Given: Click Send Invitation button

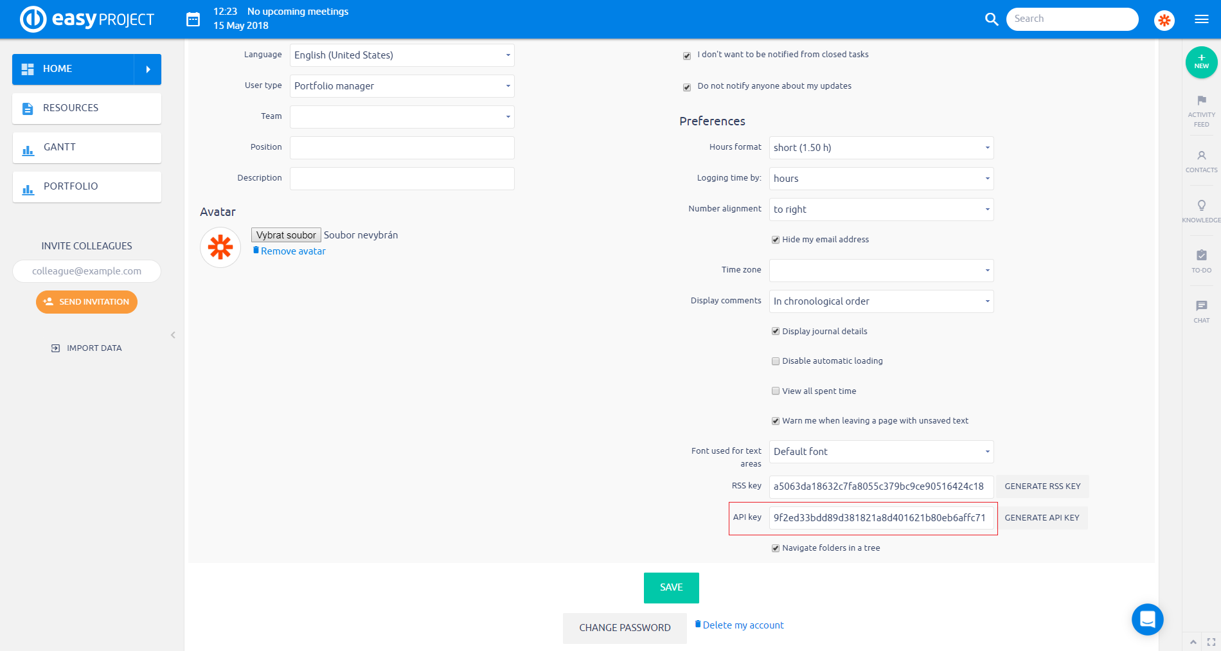Looking at the screenshot, I should point(87,302).
